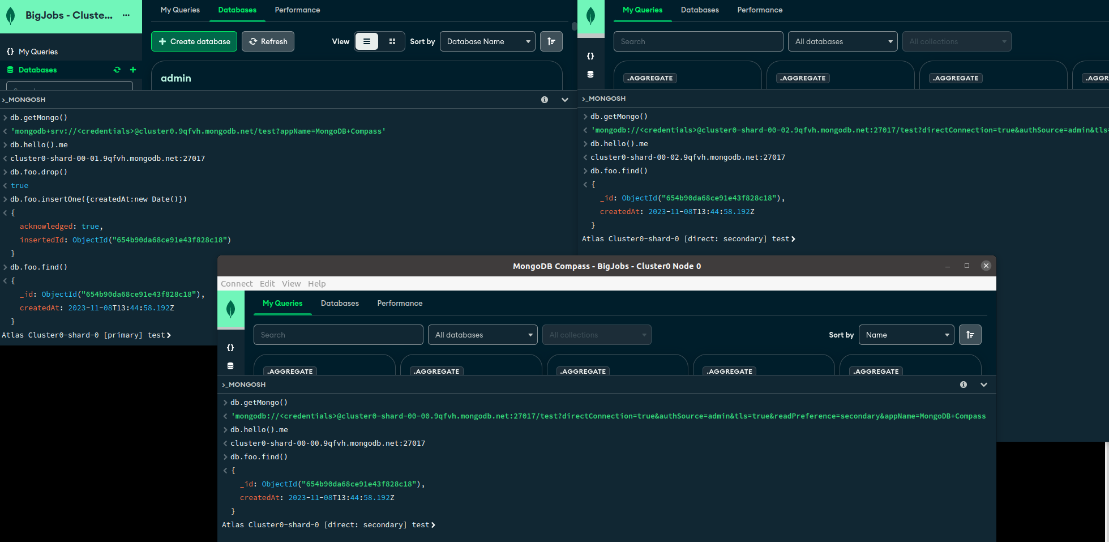Switch to list view for databases
This screenshot has width=1109, height=542.
[367, 41]
